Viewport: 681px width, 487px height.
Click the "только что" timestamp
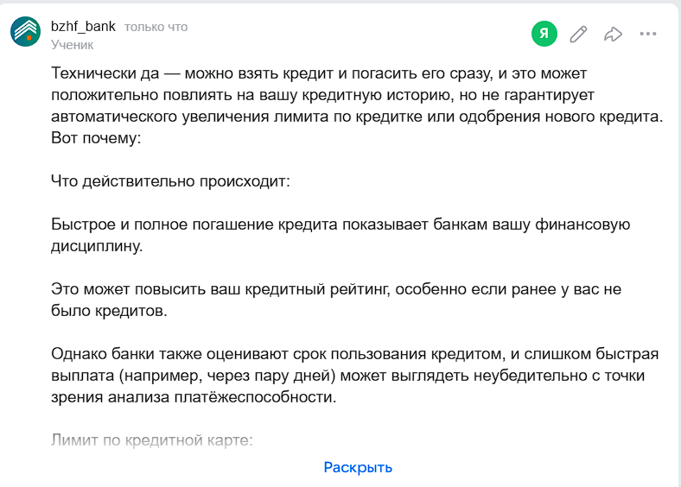click(x=156, y=27)
